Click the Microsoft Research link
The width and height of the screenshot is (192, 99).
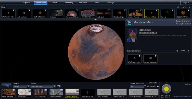148,32
